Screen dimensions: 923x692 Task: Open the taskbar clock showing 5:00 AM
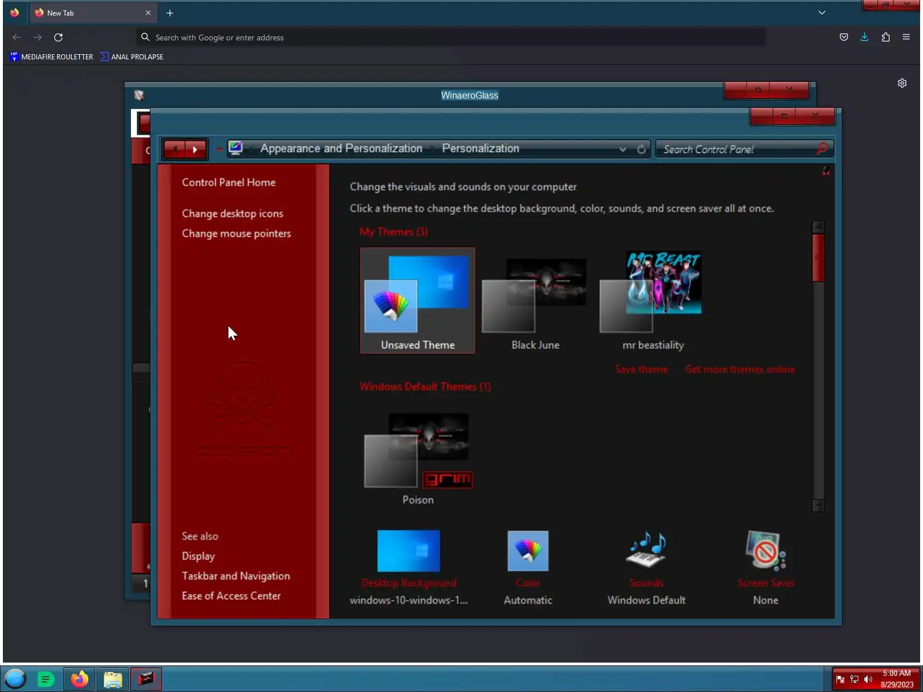[897, 679]
